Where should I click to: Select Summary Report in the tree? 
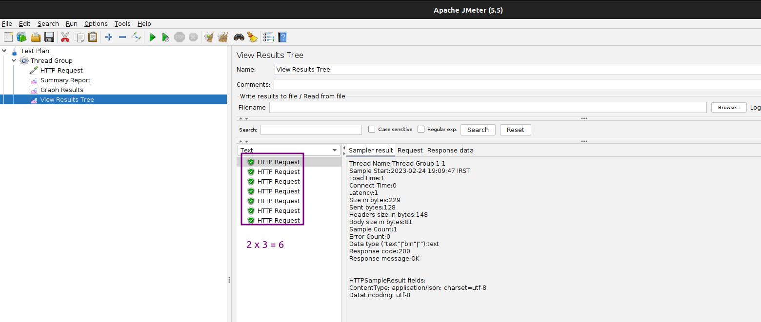click(x=65, y=80)
